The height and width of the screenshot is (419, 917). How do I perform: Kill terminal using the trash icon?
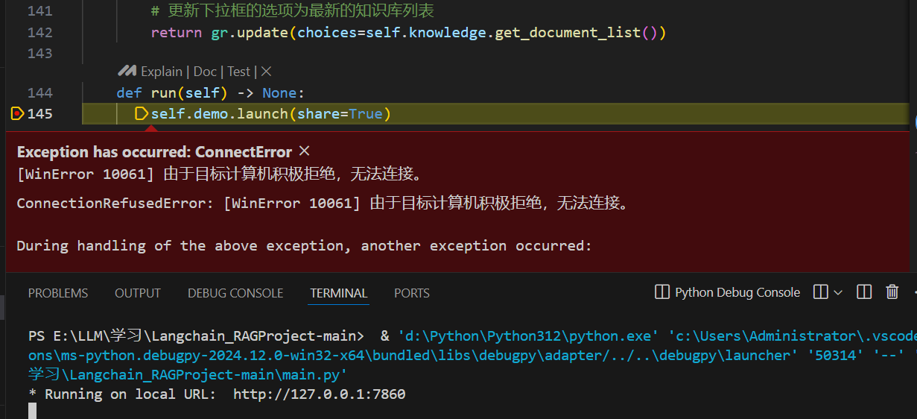(x=892, y=292)
